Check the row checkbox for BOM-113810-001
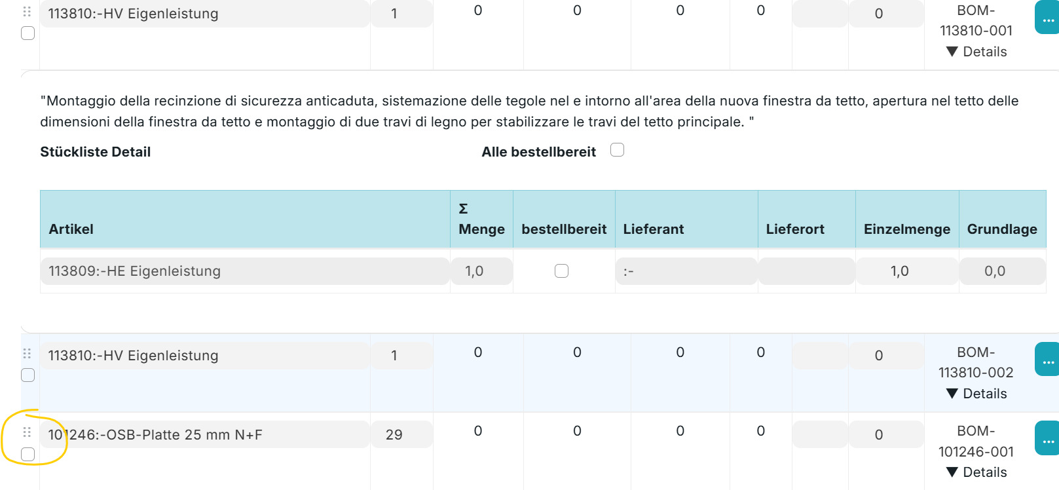The height and width of the screenshot is (490, 1059). (x=28, y=33)
